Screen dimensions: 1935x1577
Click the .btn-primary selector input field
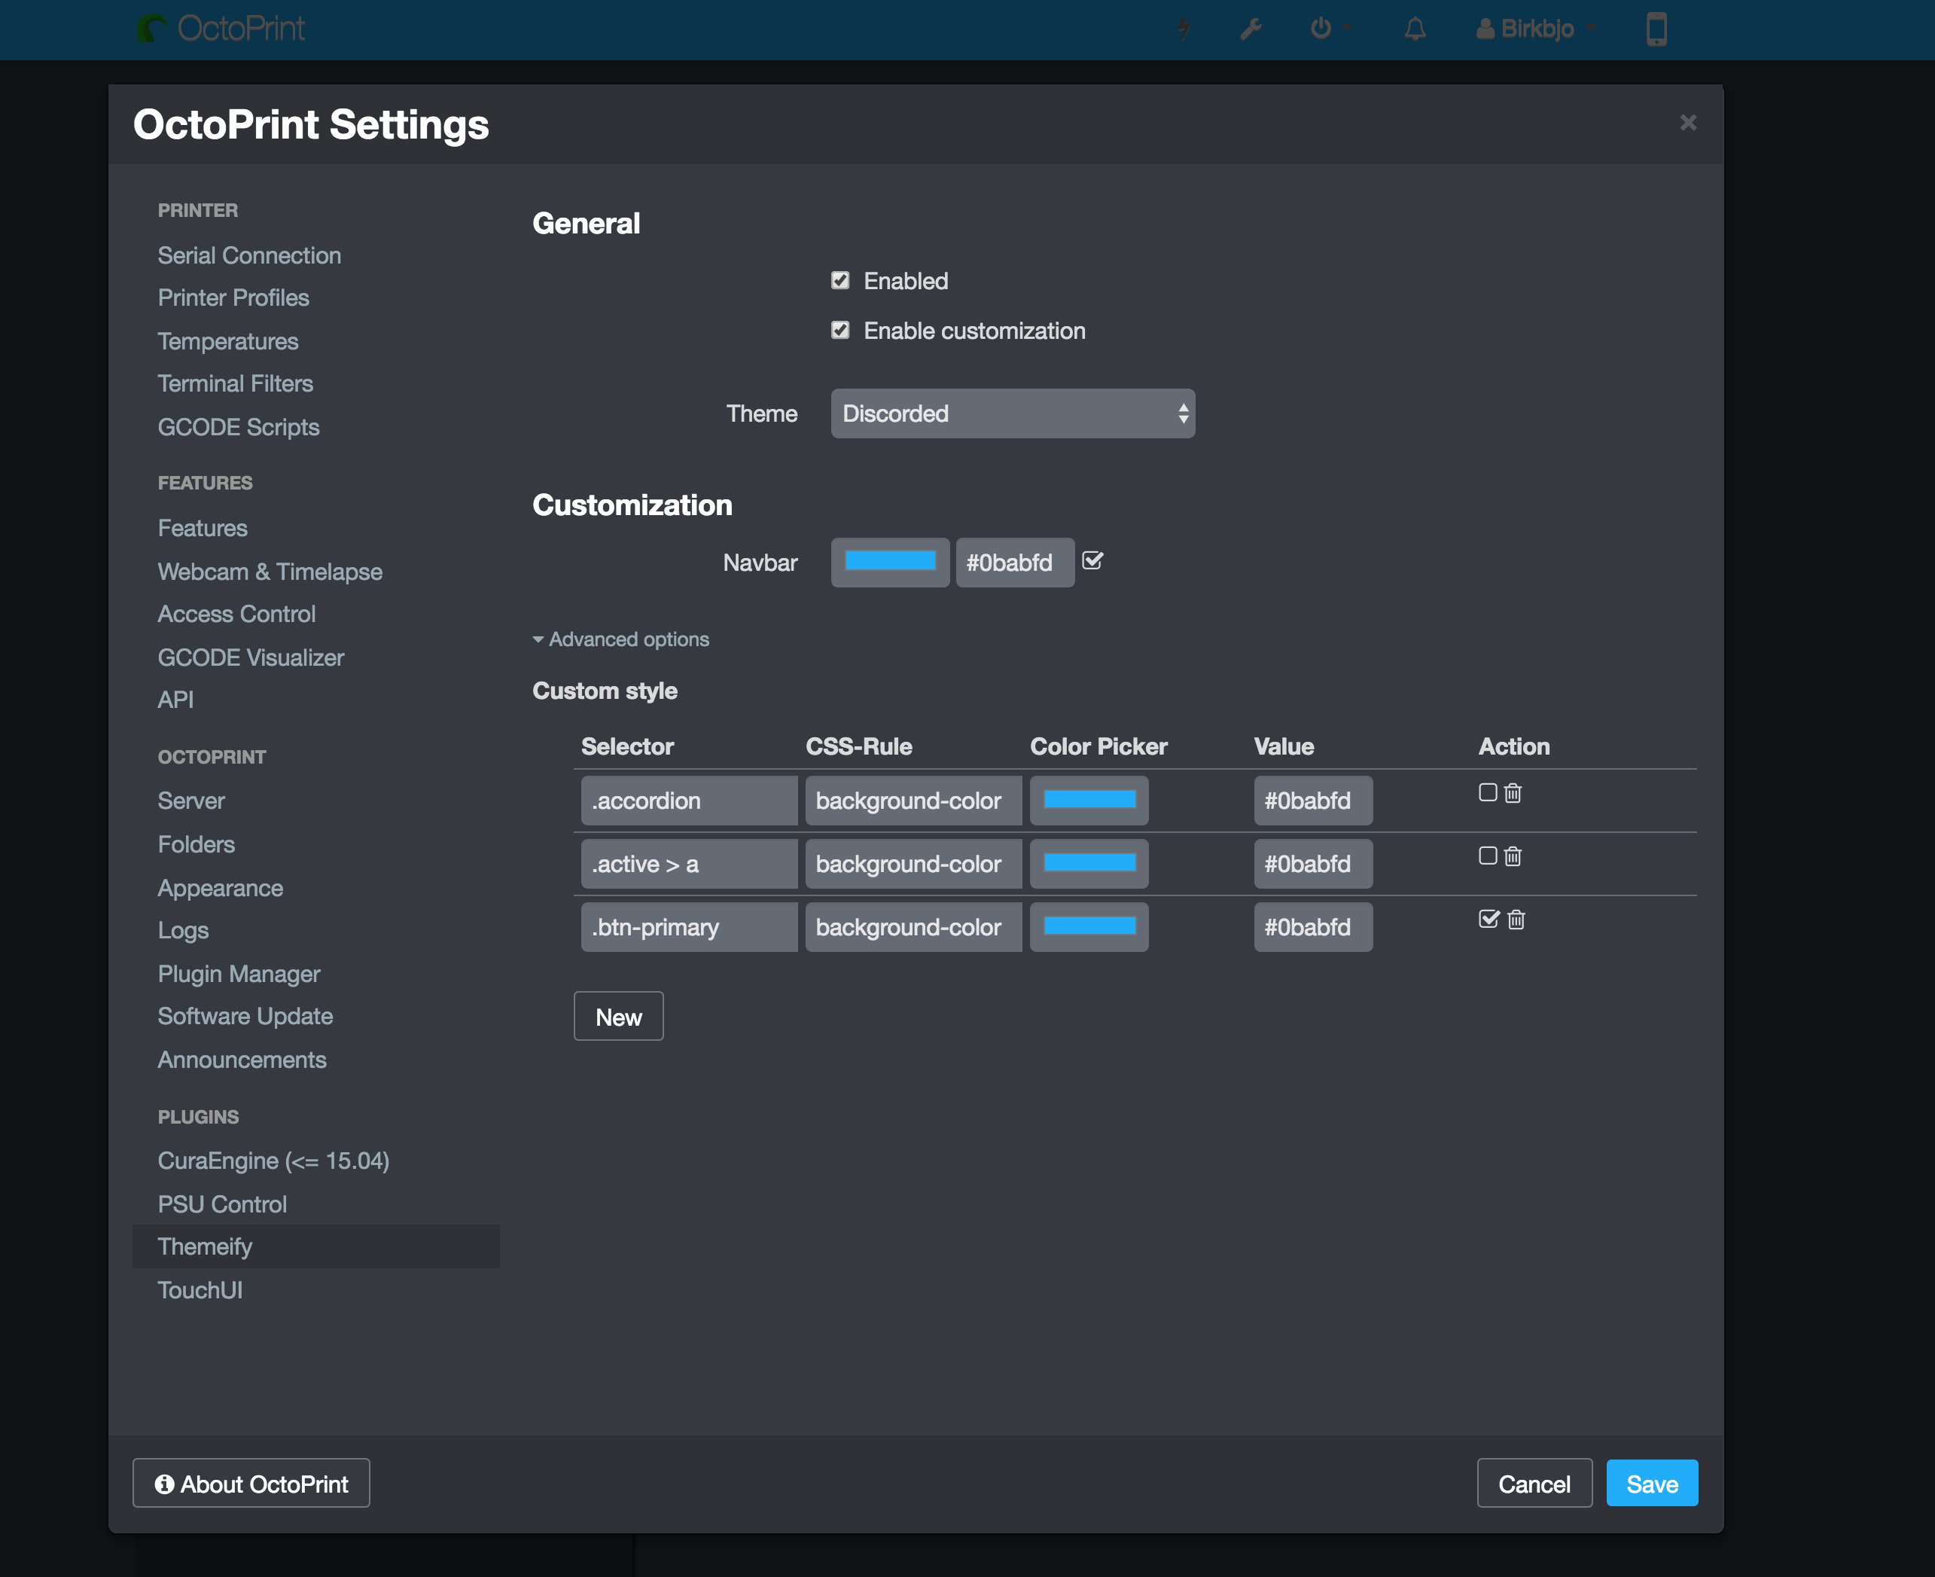coord(689,928)
